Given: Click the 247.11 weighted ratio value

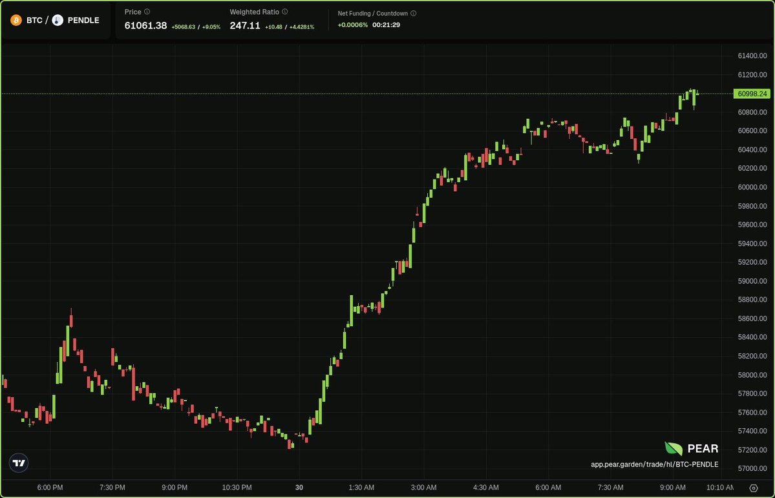Looking at the screenshot, I should click(x=245, y=26).
